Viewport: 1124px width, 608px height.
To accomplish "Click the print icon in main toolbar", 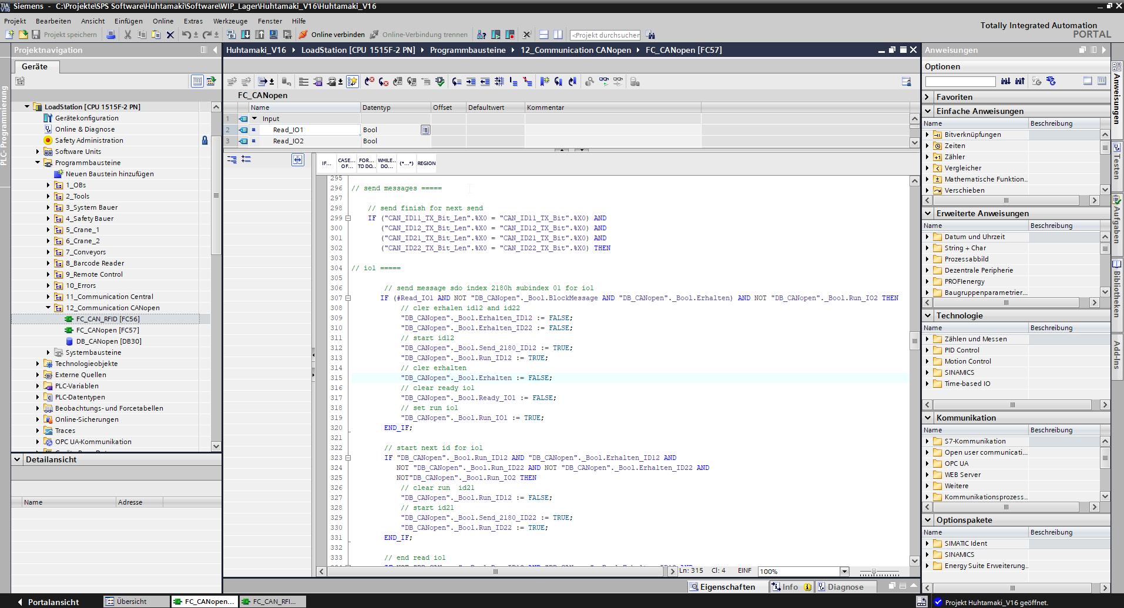I will tap(111, 35).
